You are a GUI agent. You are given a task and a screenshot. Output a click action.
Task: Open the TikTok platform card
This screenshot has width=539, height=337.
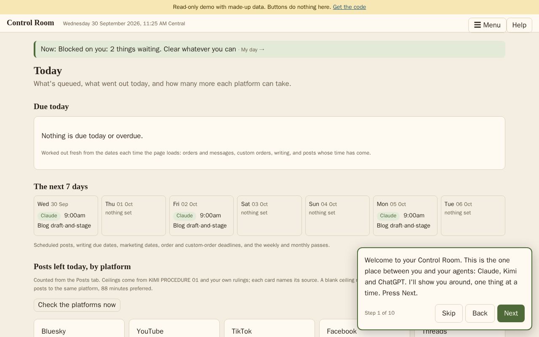point(269,328)
